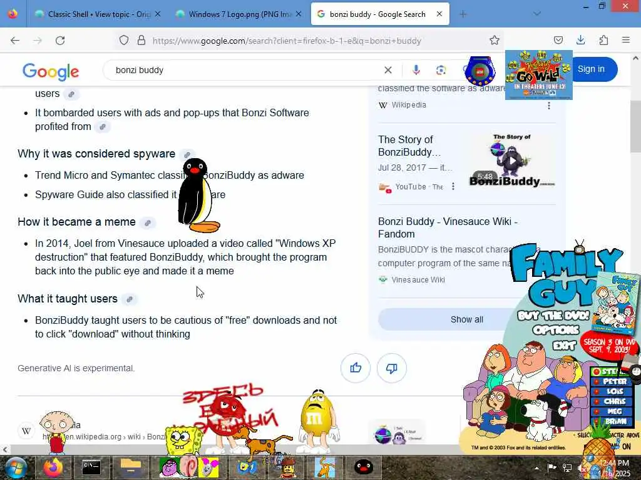The height and width of the screenshot is (480, 641).
Task: Select Brian in Family Guy character list
Action: [x=612, y=421]
